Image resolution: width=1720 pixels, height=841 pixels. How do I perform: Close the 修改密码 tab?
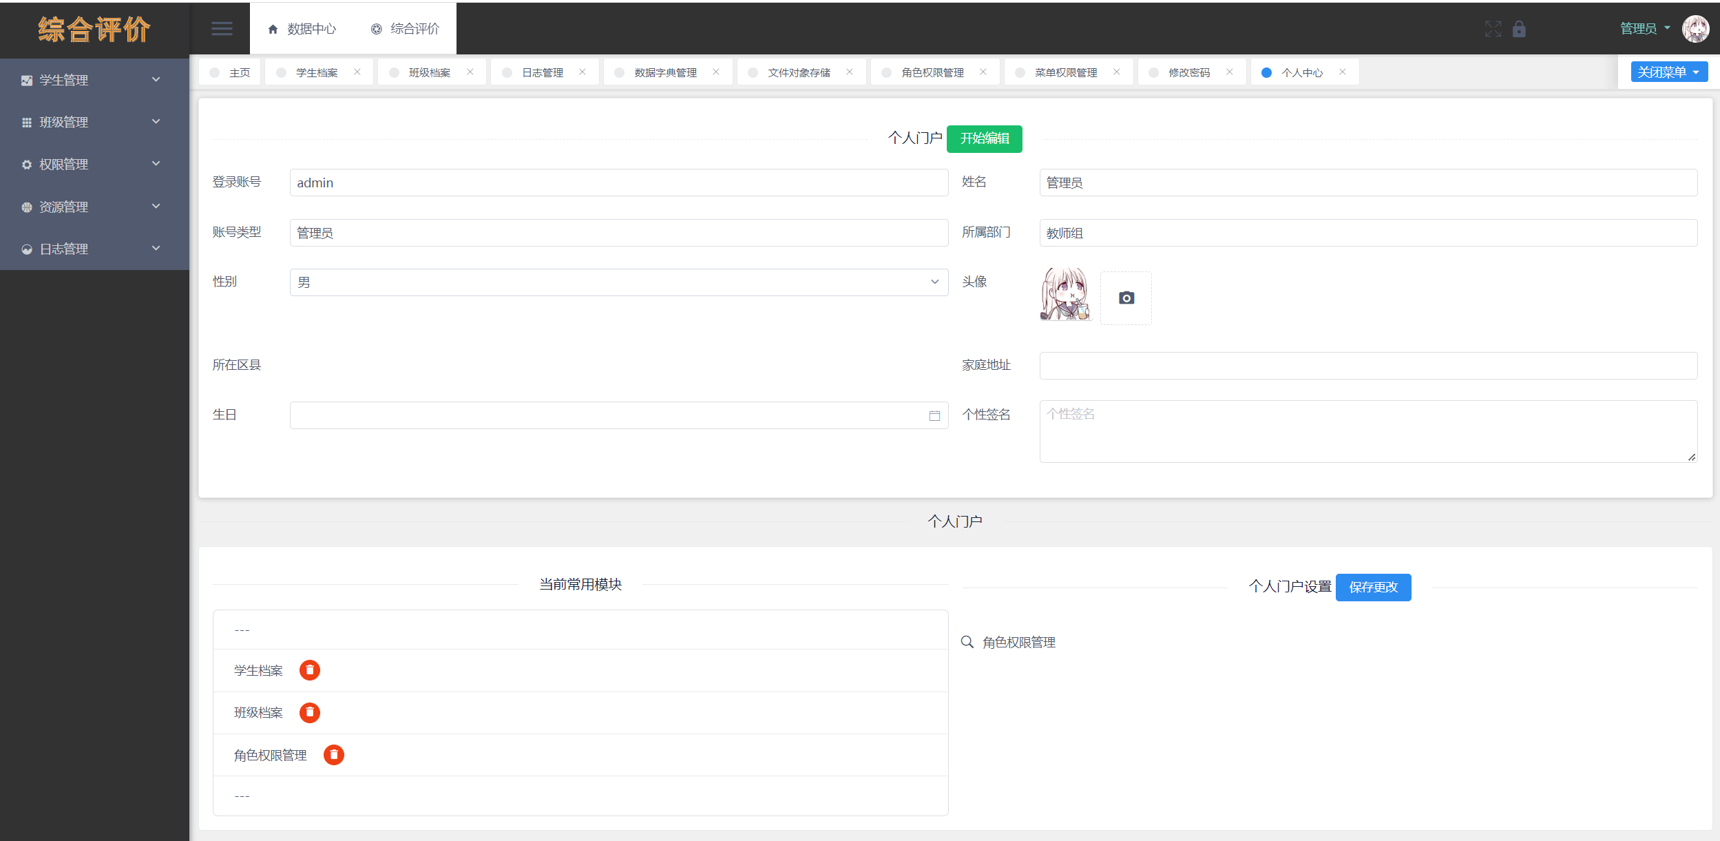tap(1229, 72)
